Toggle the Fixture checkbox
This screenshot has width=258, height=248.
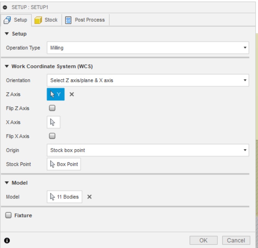click(8, 215)
